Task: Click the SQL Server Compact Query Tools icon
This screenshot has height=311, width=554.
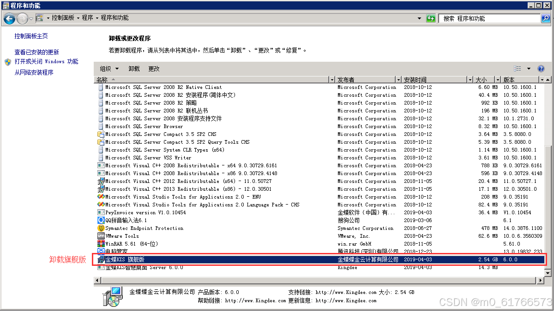Action: [x=101, y=142]
